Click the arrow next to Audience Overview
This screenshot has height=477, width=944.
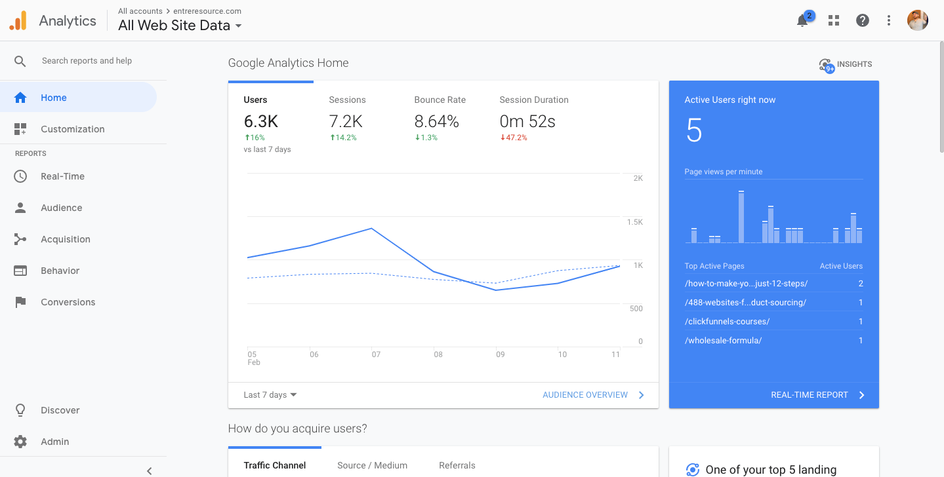click(x=642, y=395)
